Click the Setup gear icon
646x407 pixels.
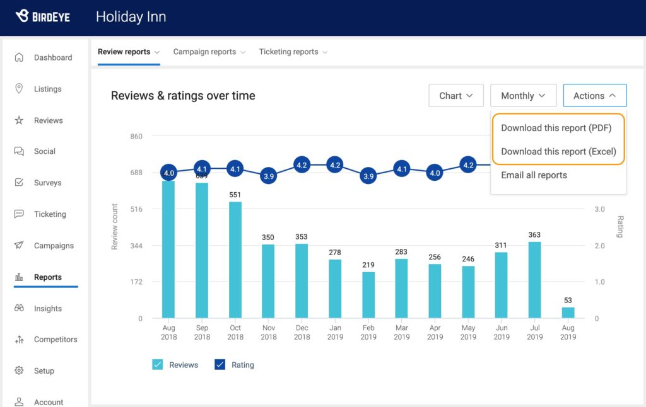(x=19, y=370)
